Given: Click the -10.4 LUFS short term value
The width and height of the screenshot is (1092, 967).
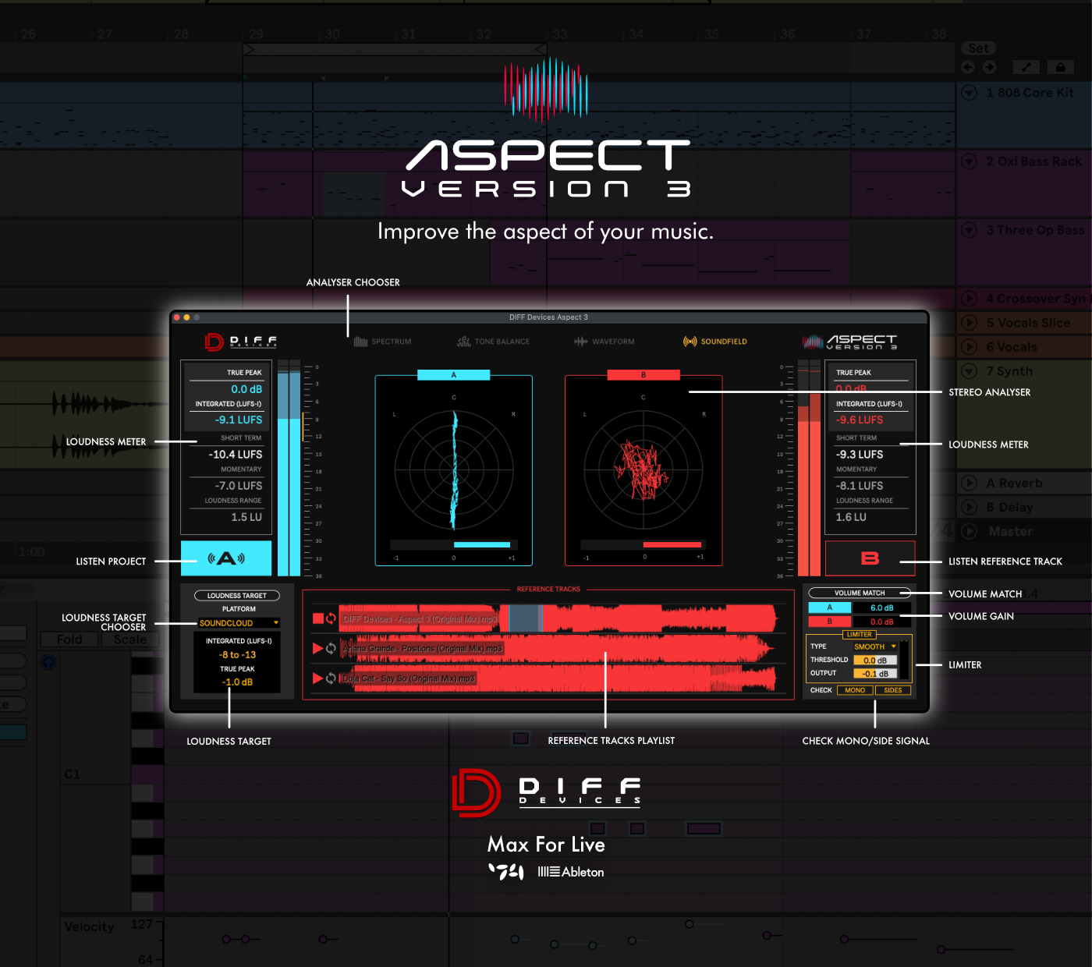Looking at the screenshot, I should [x=236, y=454].
